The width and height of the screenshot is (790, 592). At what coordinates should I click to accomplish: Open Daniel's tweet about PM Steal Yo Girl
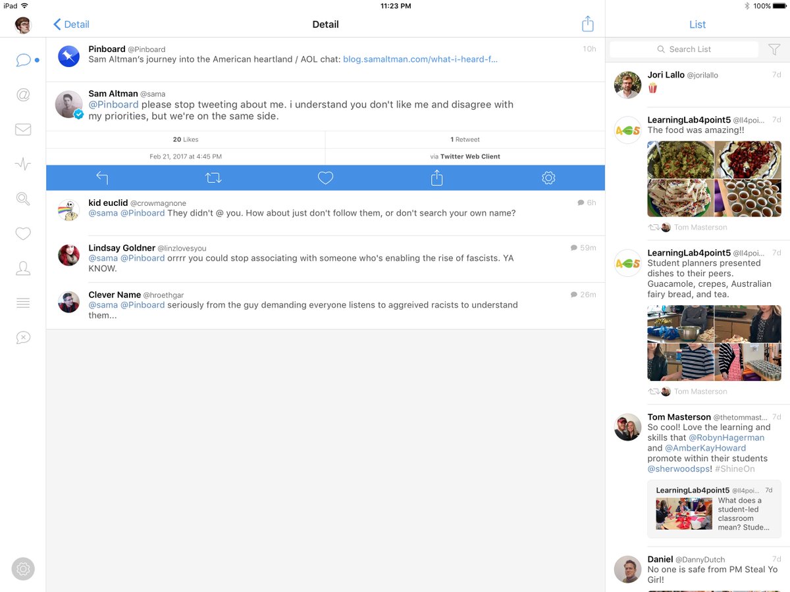698,570
